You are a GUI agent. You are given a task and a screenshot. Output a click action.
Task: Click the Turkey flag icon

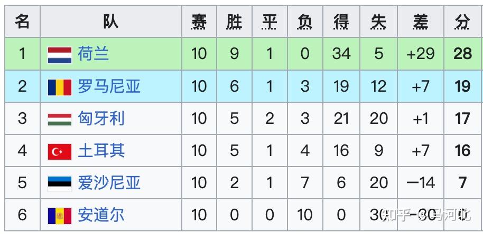(59, 152)
